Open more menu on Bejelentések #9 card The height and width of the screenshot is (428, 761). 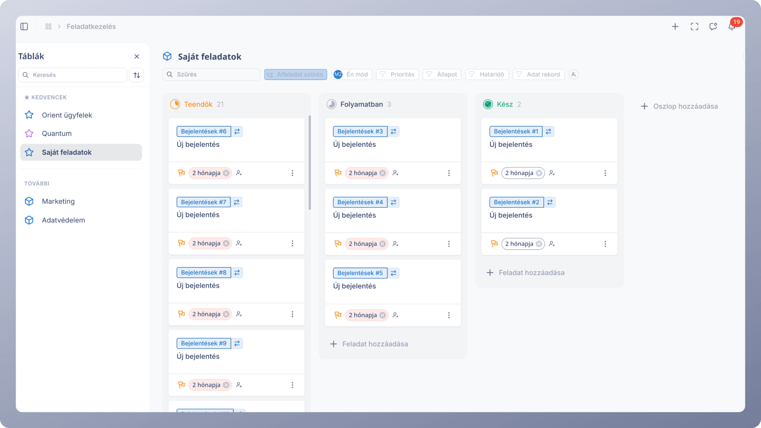point(292,385)
